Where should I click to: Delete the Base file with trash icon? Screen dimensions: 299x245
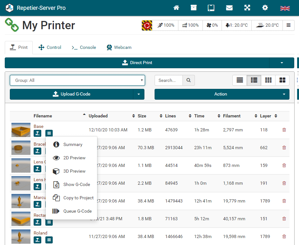point(284,130)
